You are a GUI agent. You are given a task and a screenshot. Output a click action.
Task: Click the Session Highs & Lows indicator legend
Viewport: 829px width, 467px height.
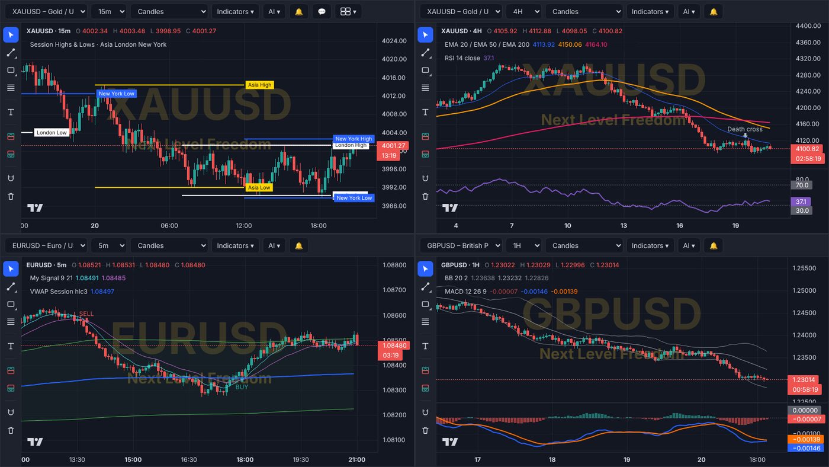pos(98,44)
